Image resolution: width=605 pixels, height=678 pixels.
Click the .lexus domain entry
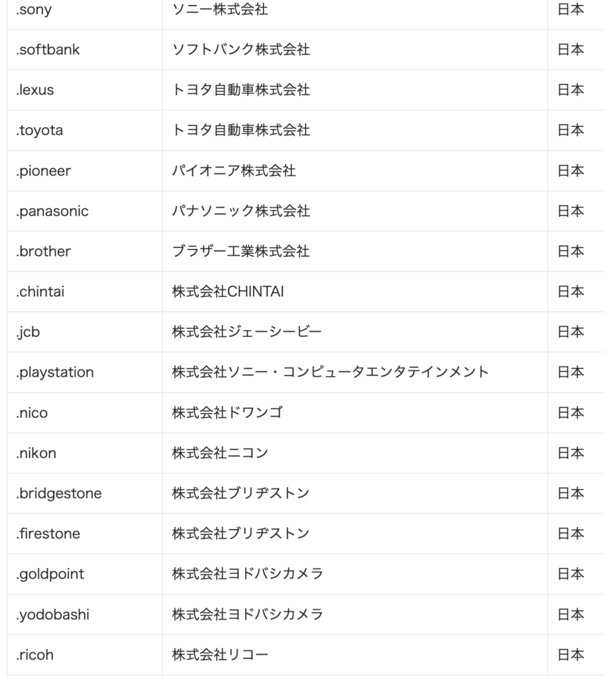[x=35, y=90]
